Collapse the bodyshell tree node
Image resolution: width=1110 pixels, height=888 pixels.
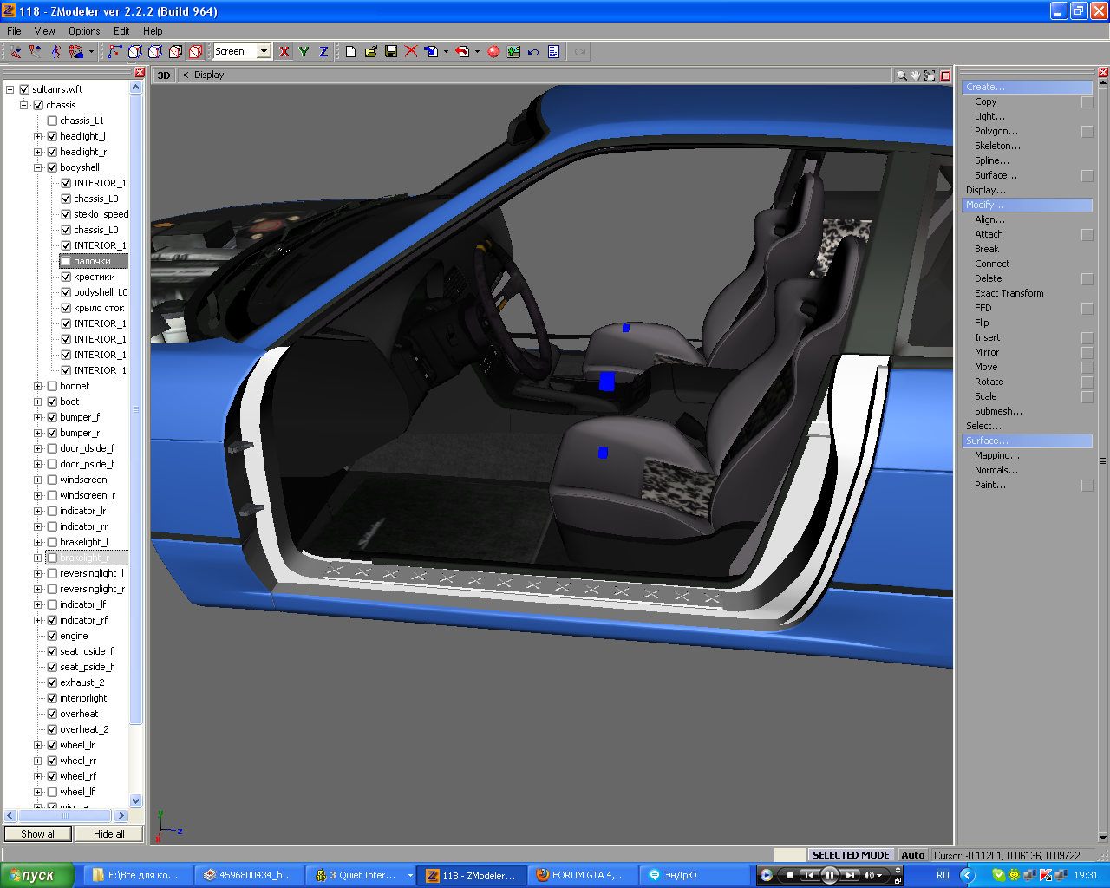38,167
